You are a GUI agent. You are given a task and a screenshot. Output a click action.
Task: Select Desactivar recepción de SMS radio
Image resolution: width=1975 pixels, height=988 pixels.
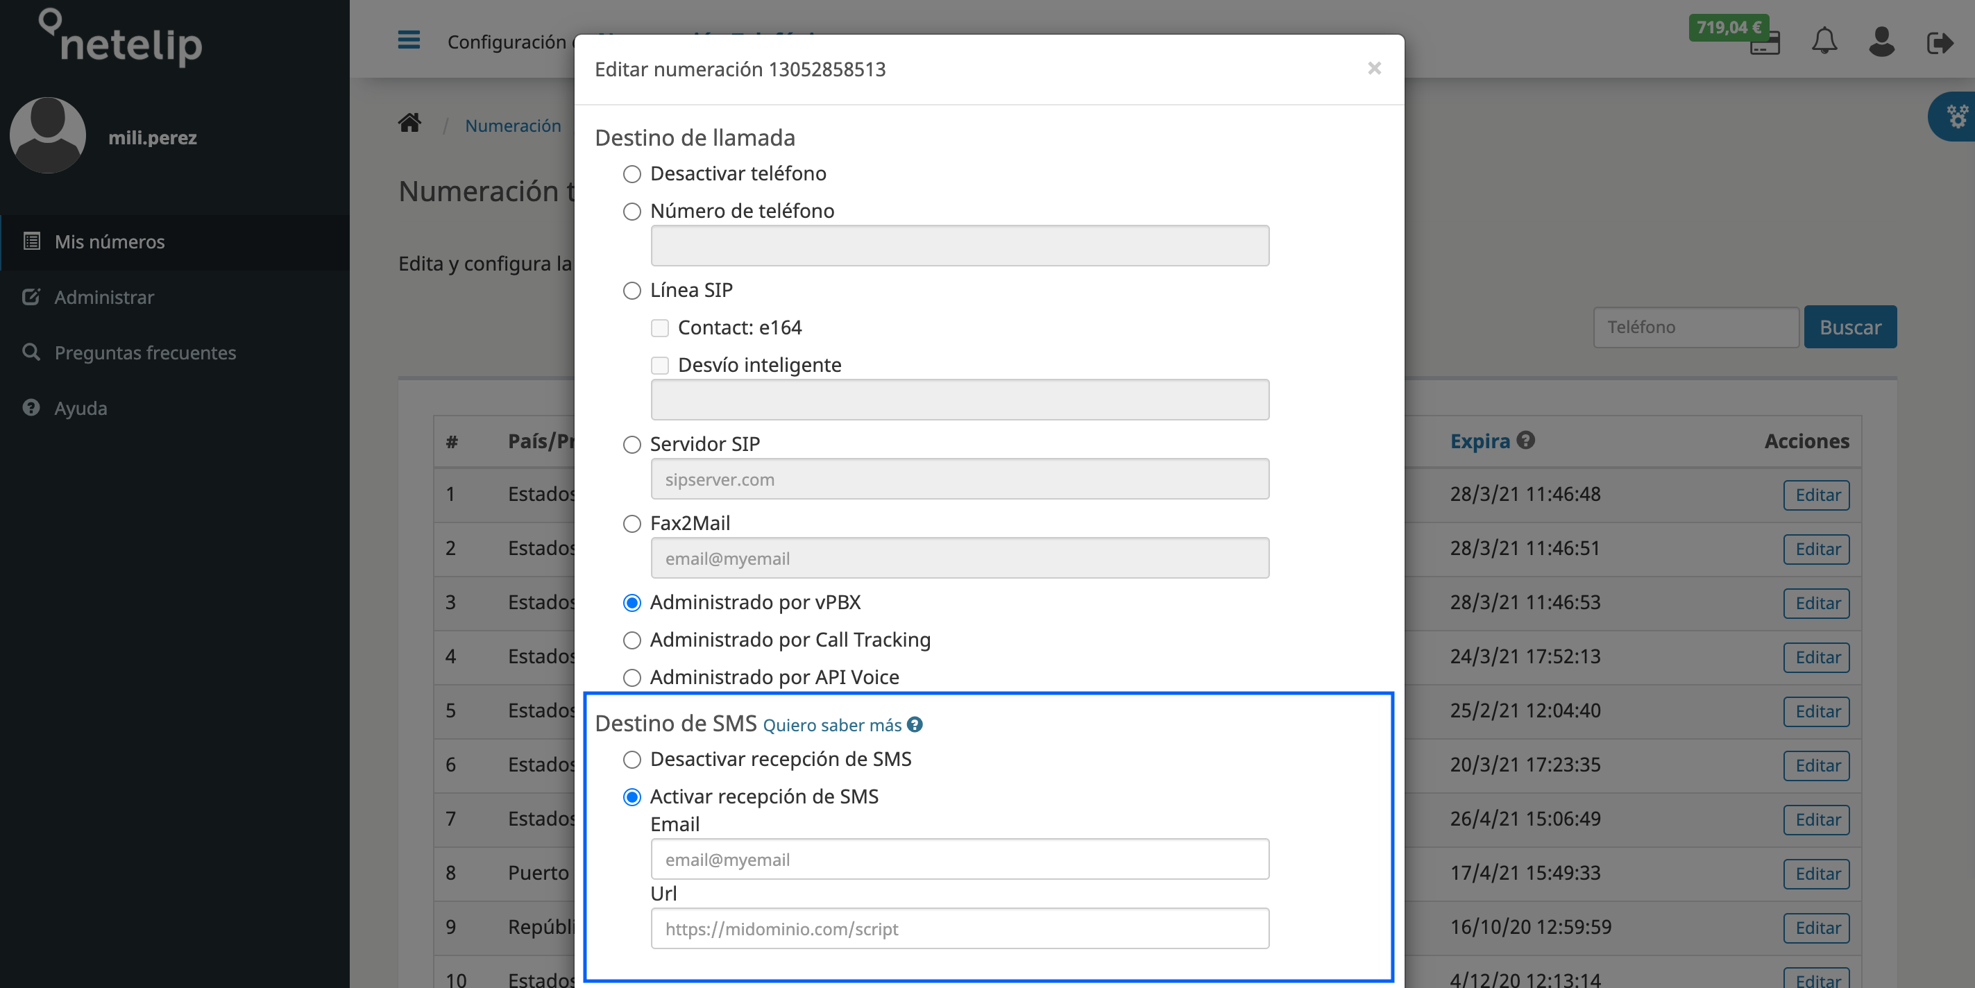tap(631, 760)
